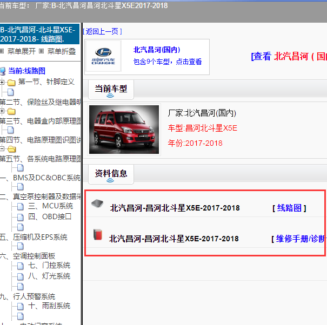Click page icon for 十、雨刮系统
Screen dimensions: 327x325
[x=20, y=306]
